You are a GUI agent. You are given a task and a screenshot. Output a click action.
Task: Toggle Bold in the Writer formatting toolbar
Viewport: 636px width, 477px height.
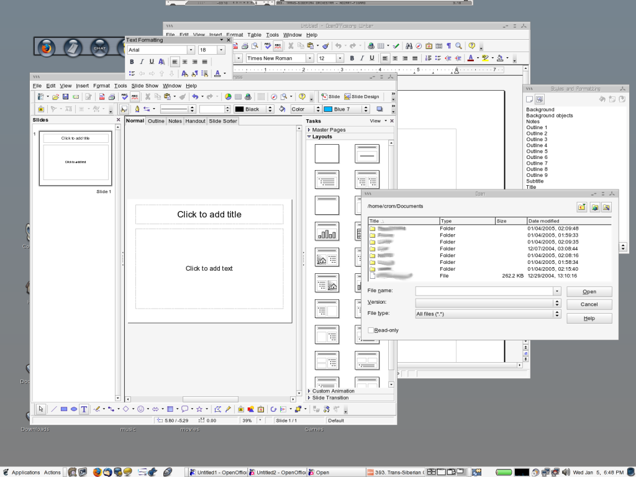(352, 58)
